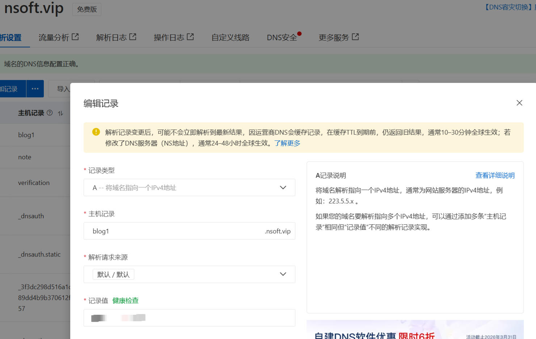Viewport: 536px width, 339px height.
Task: Close the edit record dialog
Action: point(519,103)
